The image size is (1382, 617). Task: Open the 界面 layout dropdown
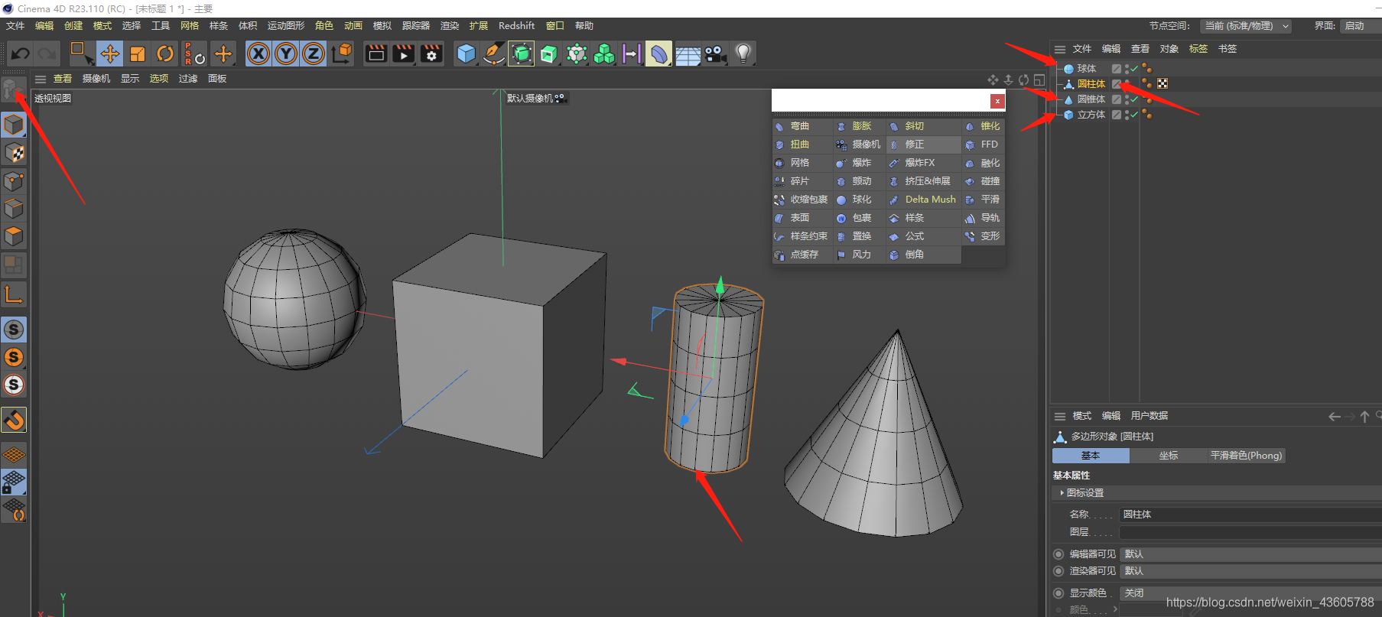1361,26
